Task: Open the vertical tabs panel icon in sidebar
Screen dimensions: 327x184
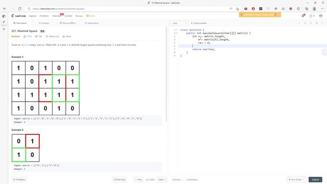Action: 4,16
